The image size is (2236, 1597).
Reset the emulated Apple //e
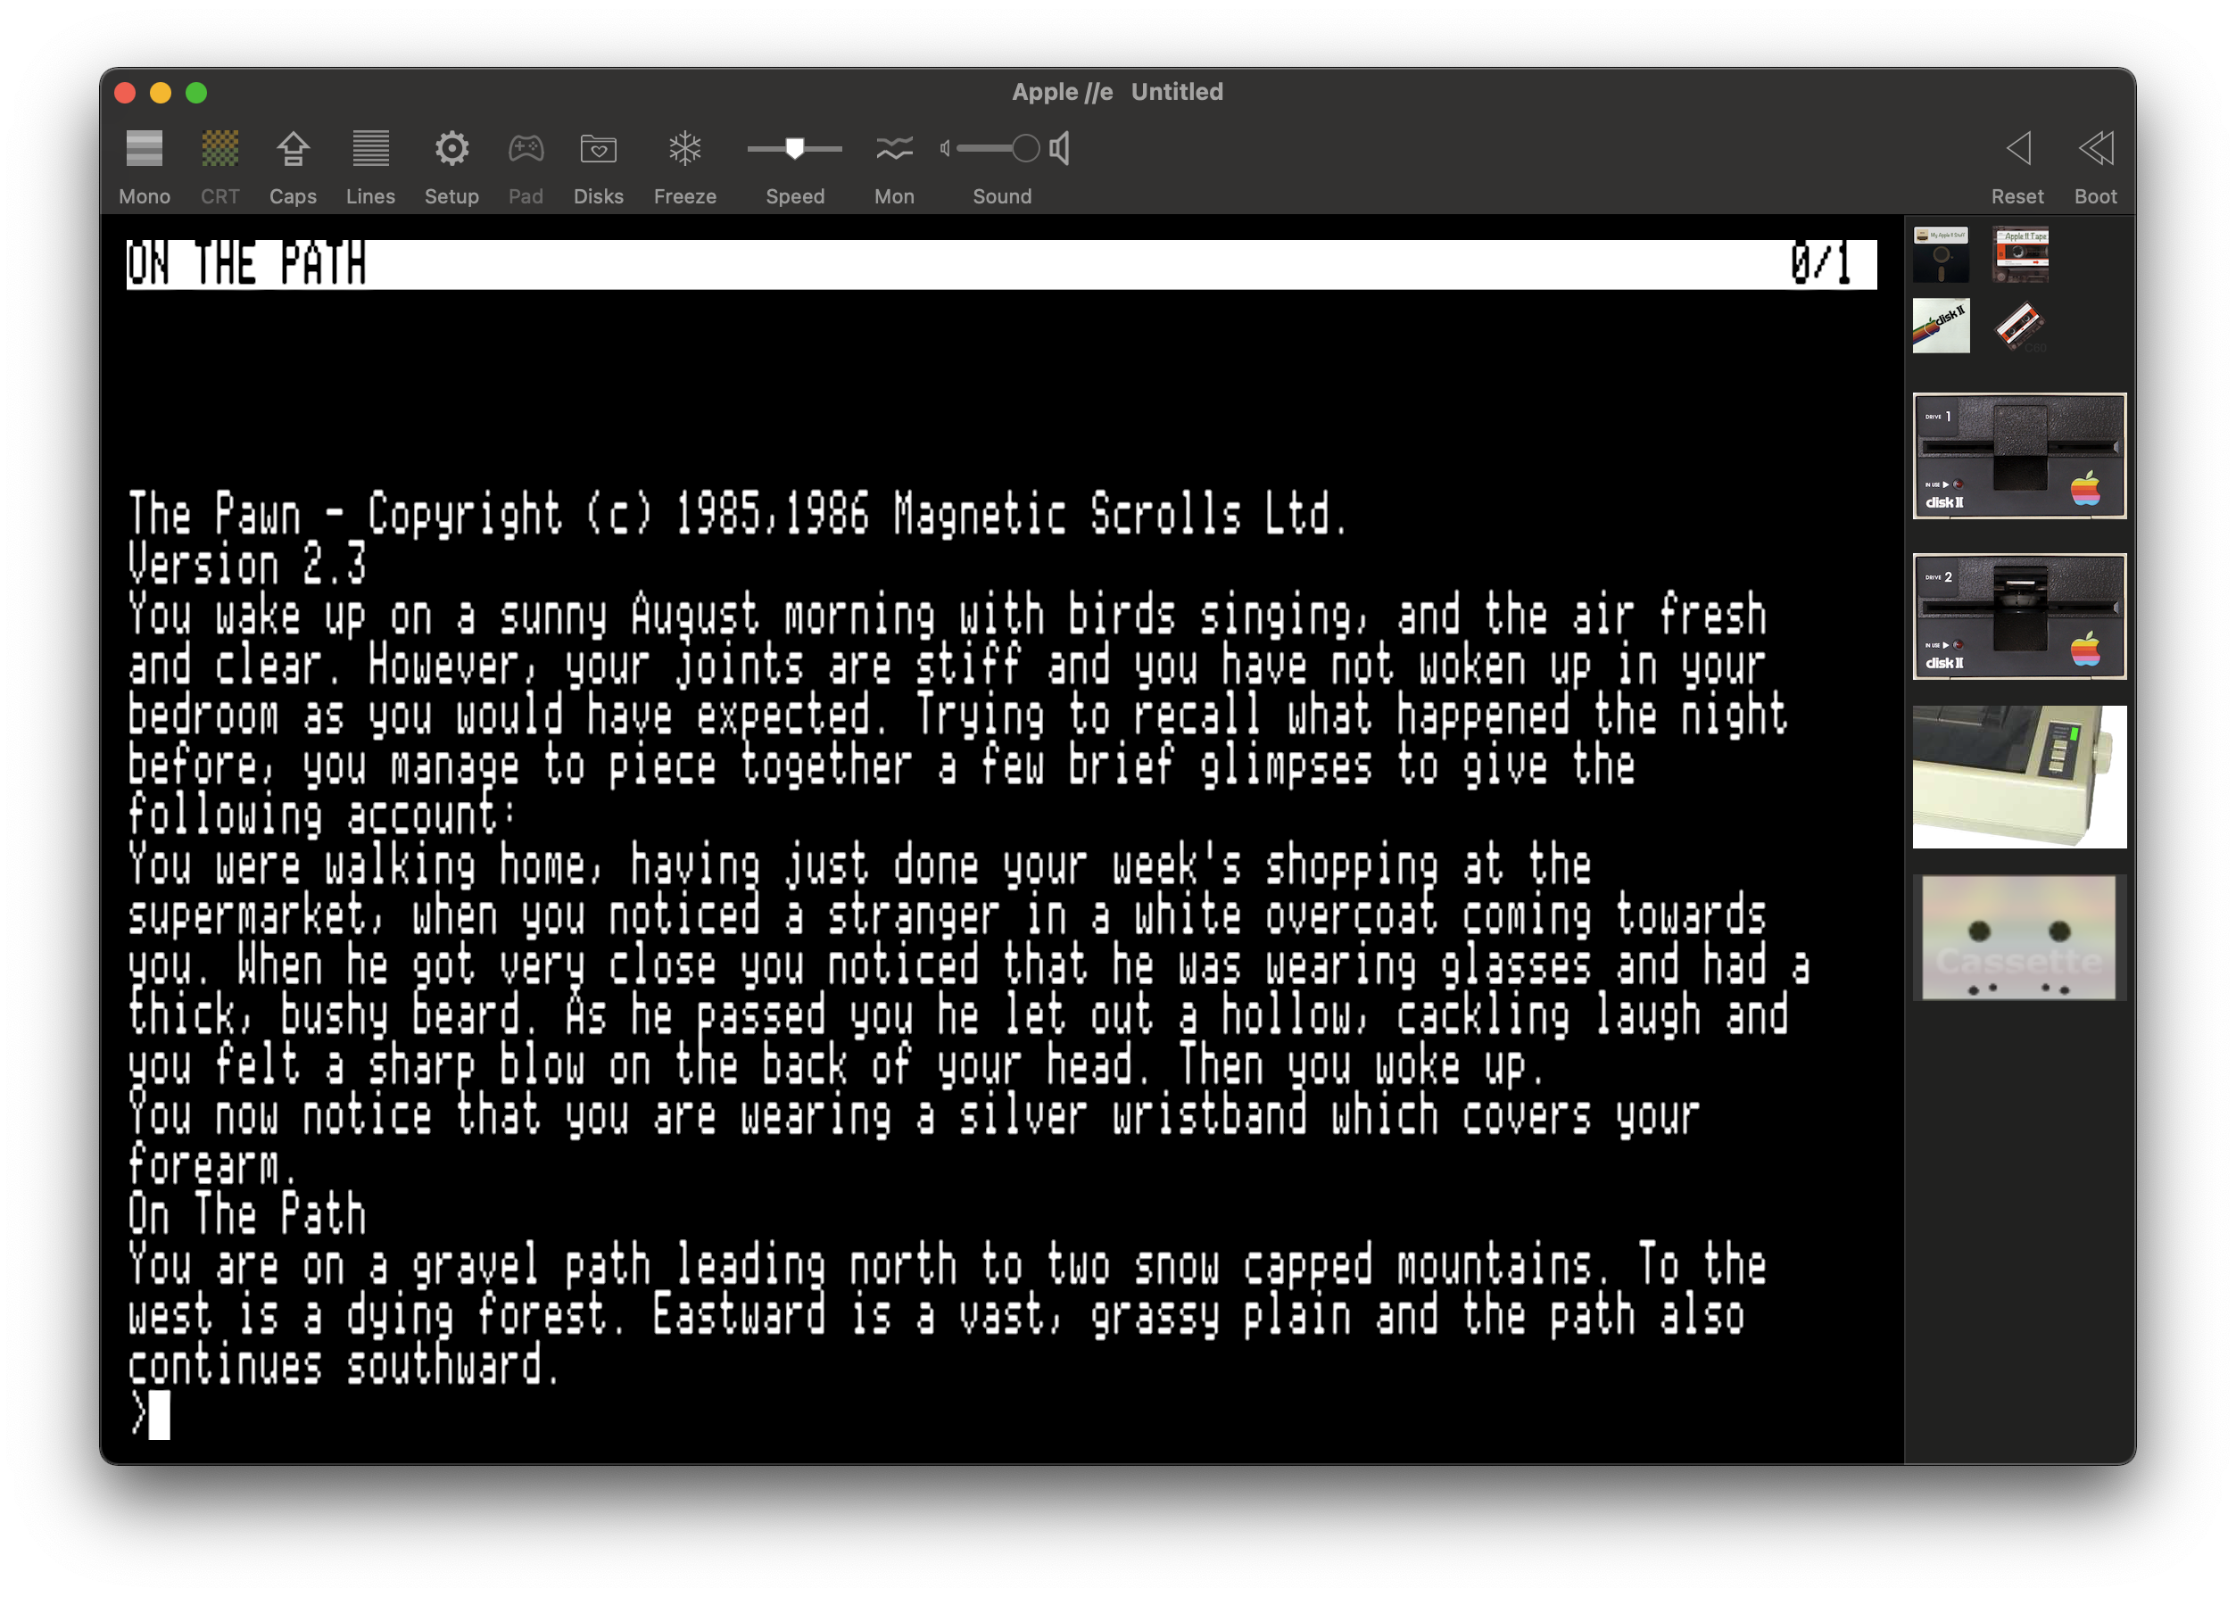(2017, 150)
